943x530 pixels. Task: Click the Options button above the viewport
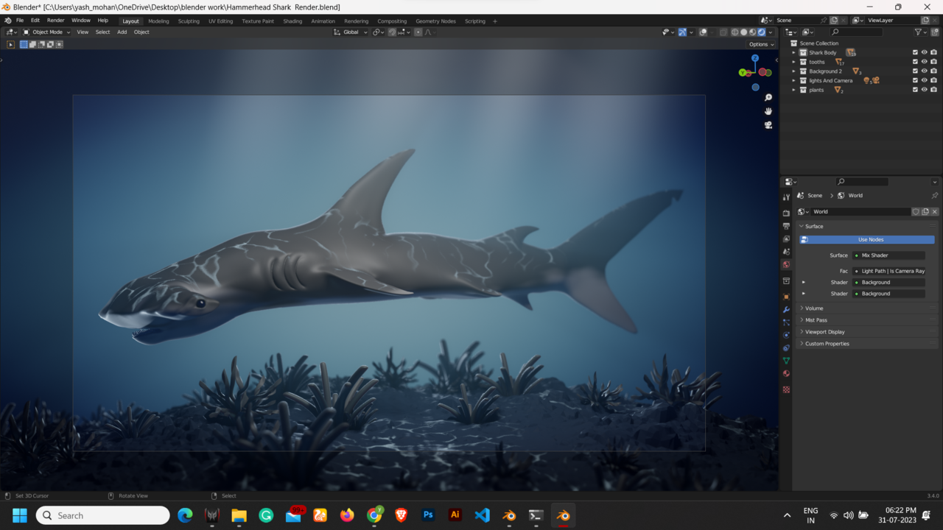click(759, 44)
